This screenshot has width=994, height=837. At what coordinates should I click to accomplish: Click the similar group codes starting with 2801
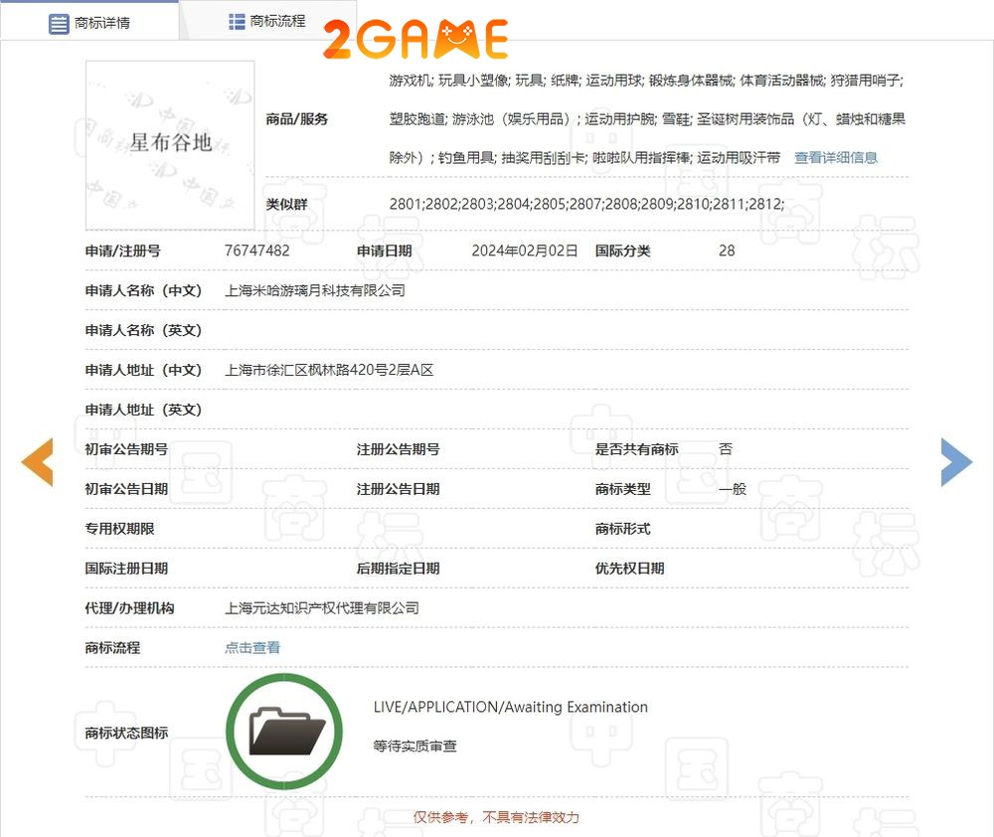(586, 204)
